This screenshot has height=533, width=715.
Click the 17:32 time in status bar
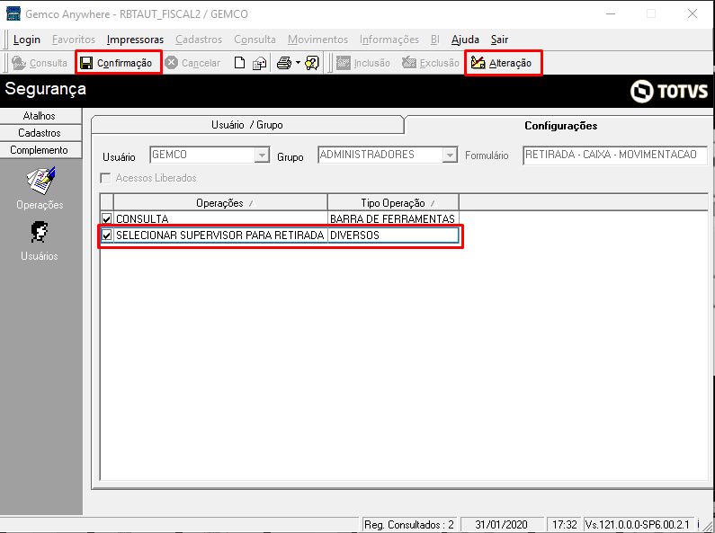565,525
